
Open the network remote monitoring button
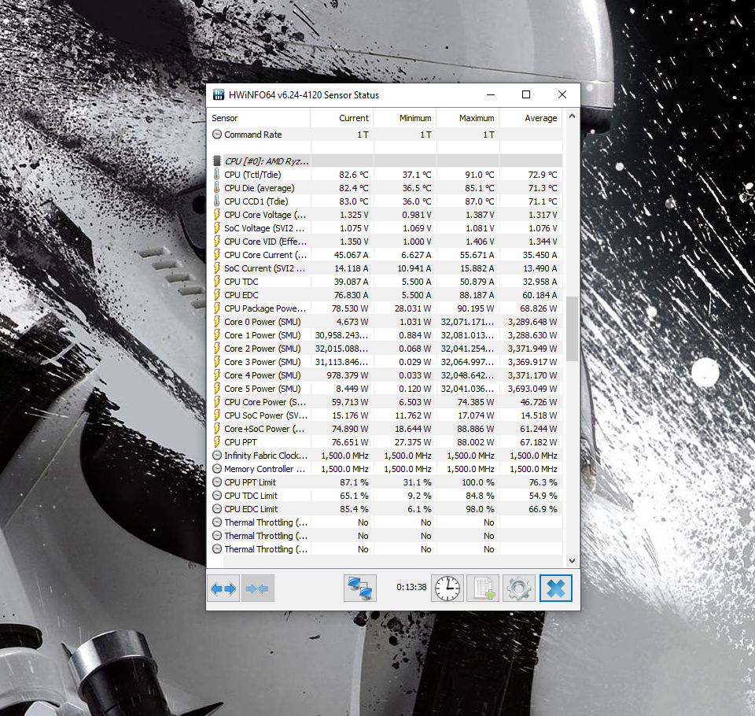coord(359,588)
